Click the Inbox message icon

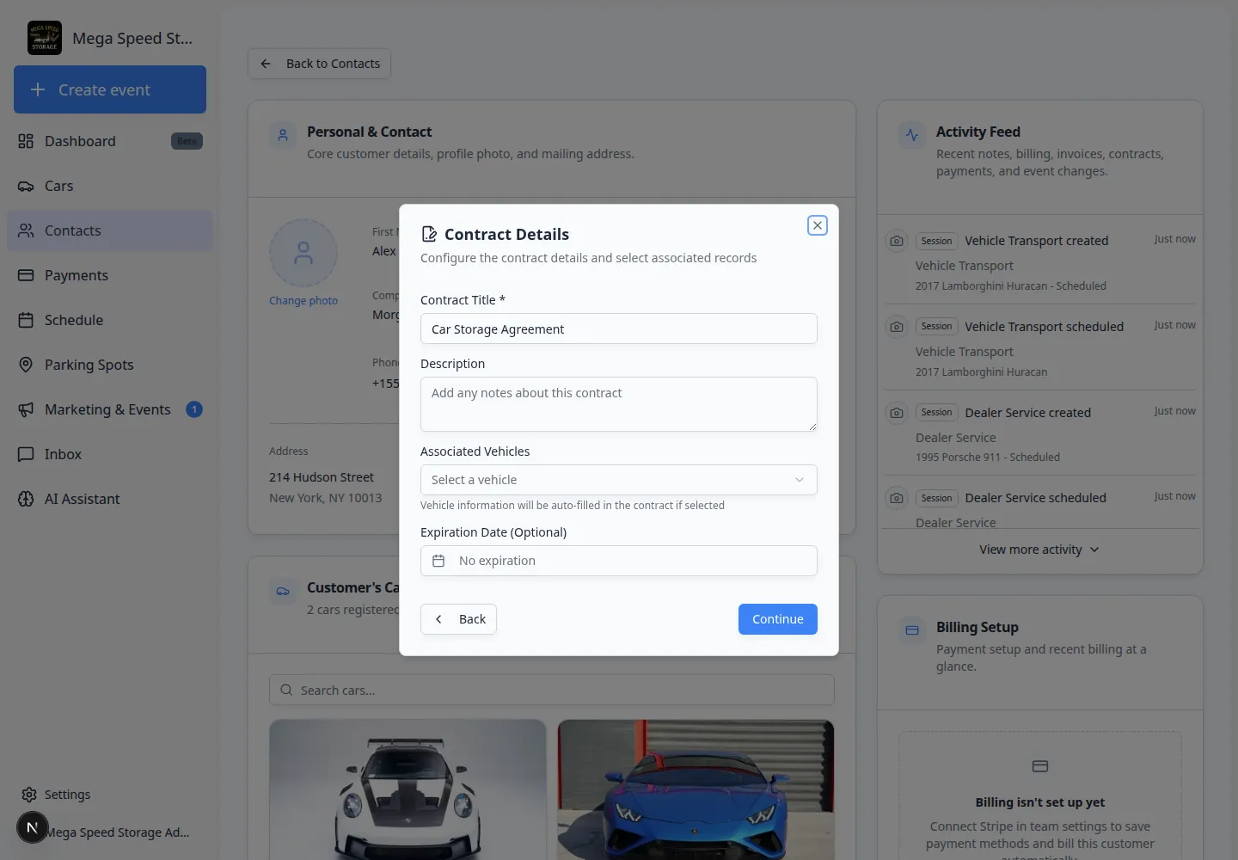(26, 454)
